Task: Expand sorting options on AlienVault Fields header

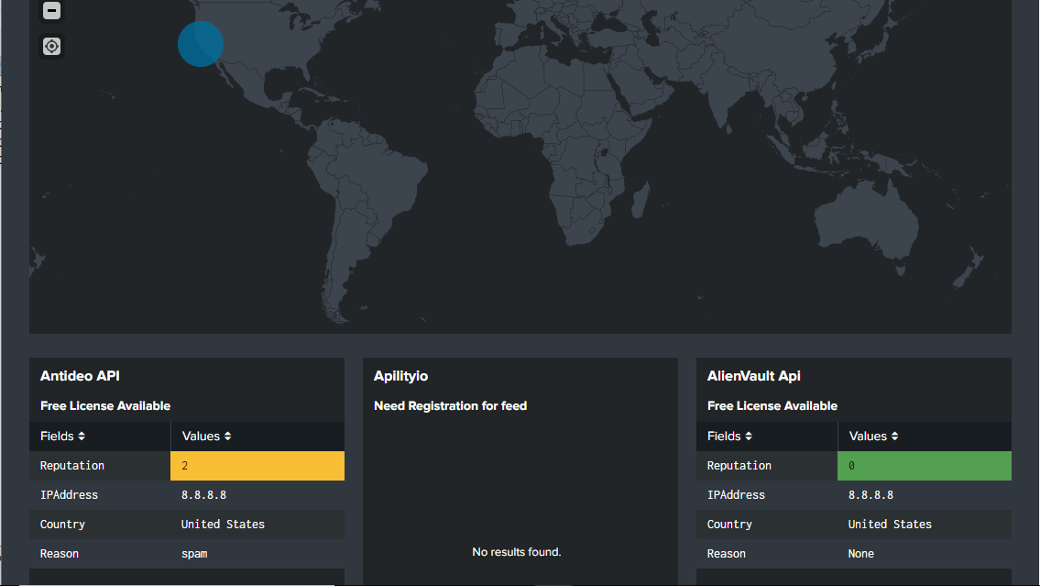Action: click(x=749, y=436)
